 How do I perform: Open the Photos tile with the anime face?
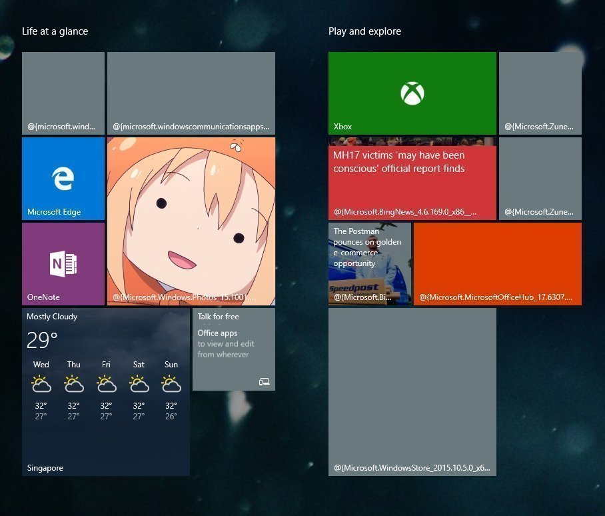pos(191,221)
